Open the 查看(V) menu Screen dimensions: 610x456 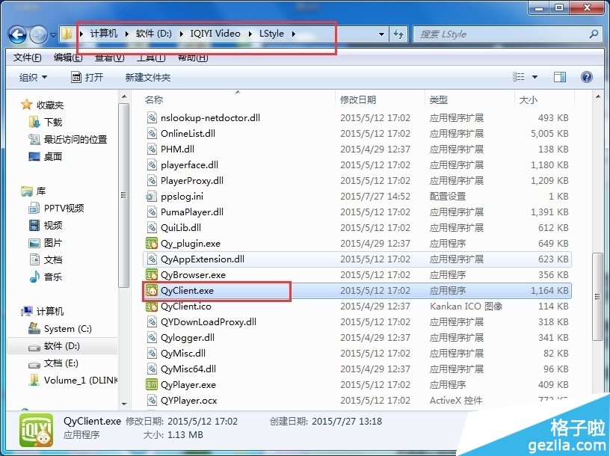click(109, 58)
